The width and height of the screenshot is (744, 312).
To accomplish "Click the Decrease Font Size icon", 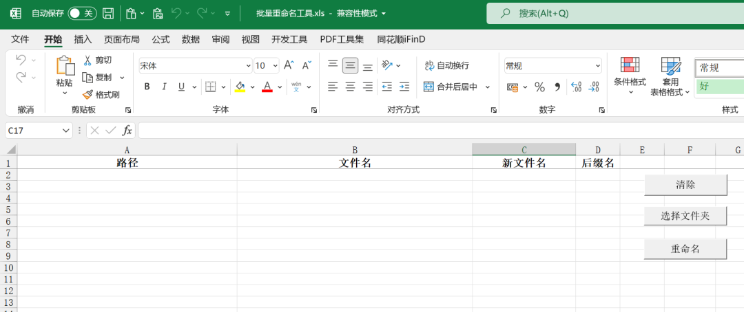I will (x=307, y=65).
